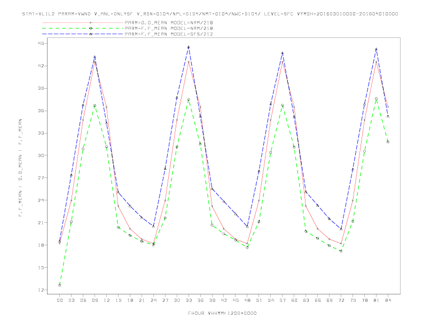Viewport: 423px width, 327px height.
Task: Click blue triangle peak data point at hour 81
Action: click(377, 49)
